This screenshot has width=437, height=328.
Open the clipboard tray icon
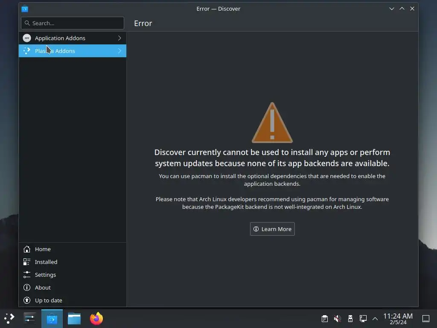324,319
